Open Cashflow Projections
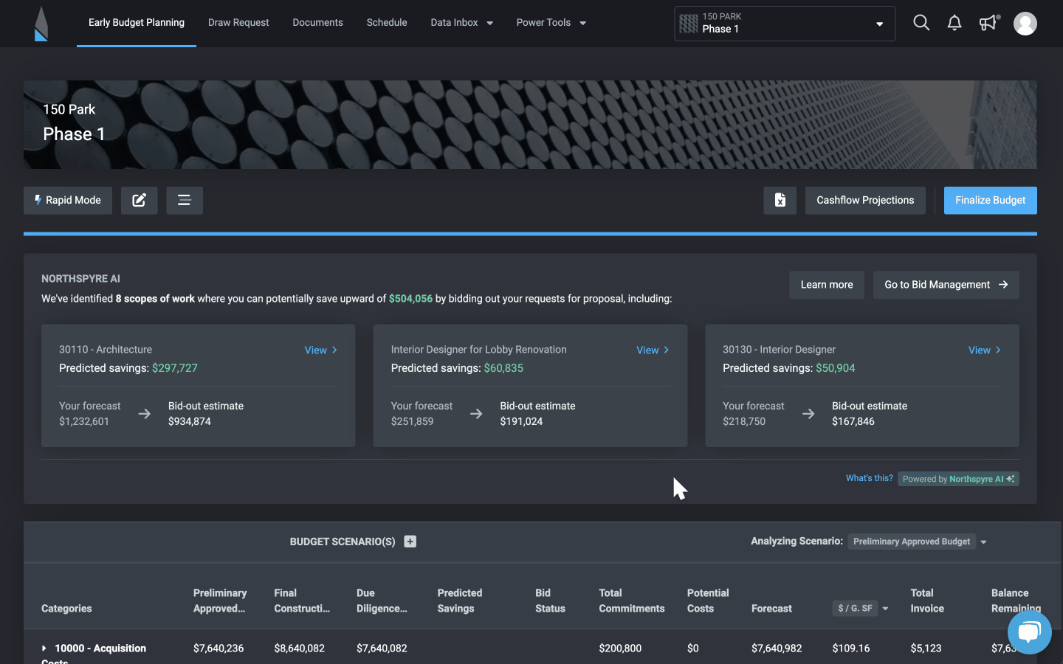The width and height of the screenshot is (1063, 664). 865,200
